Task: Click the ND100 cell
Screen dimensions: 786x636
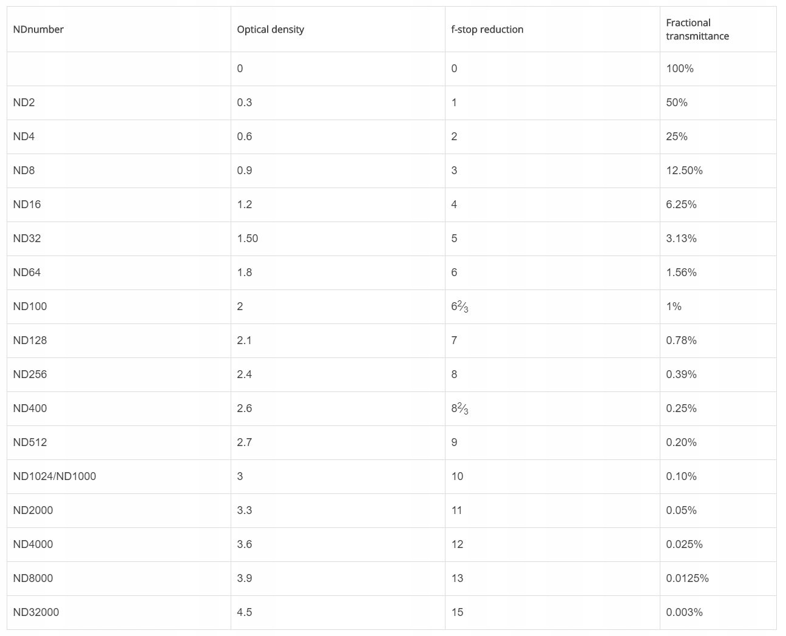Action: pos(30,306)
